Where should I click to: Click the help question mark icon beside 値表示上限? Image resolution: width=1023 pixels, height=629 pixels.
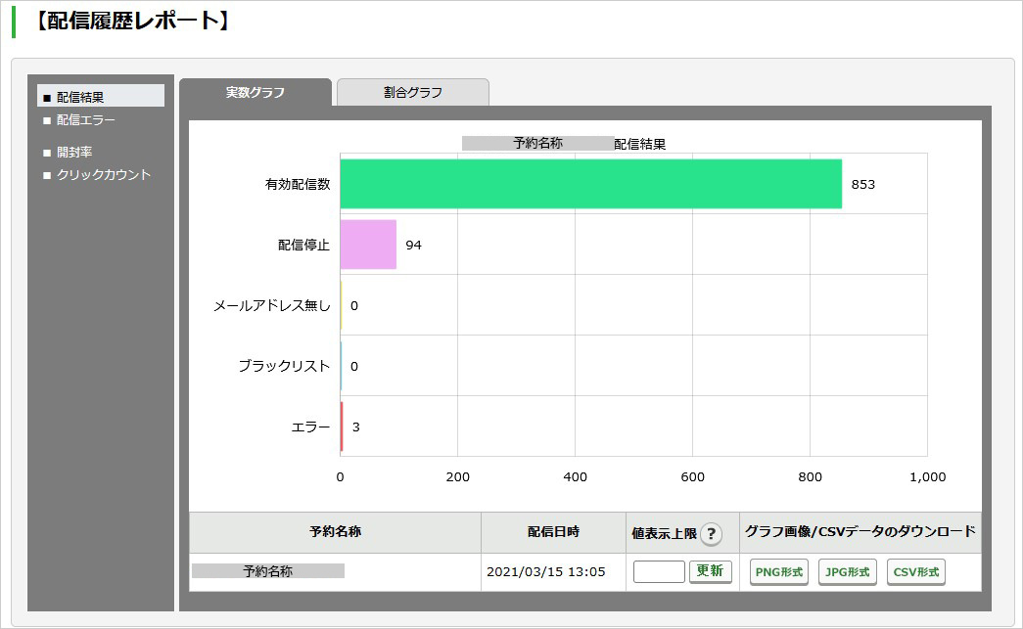tap(711, 534)
